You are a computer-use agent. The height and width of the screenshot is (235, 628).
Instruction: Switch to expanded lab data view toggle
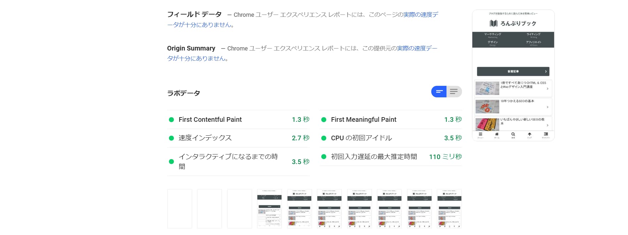(x=454, y=91)
